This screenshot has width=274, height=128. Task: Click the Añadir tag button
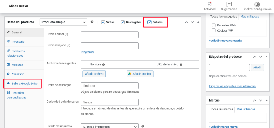tap(257, 67)
